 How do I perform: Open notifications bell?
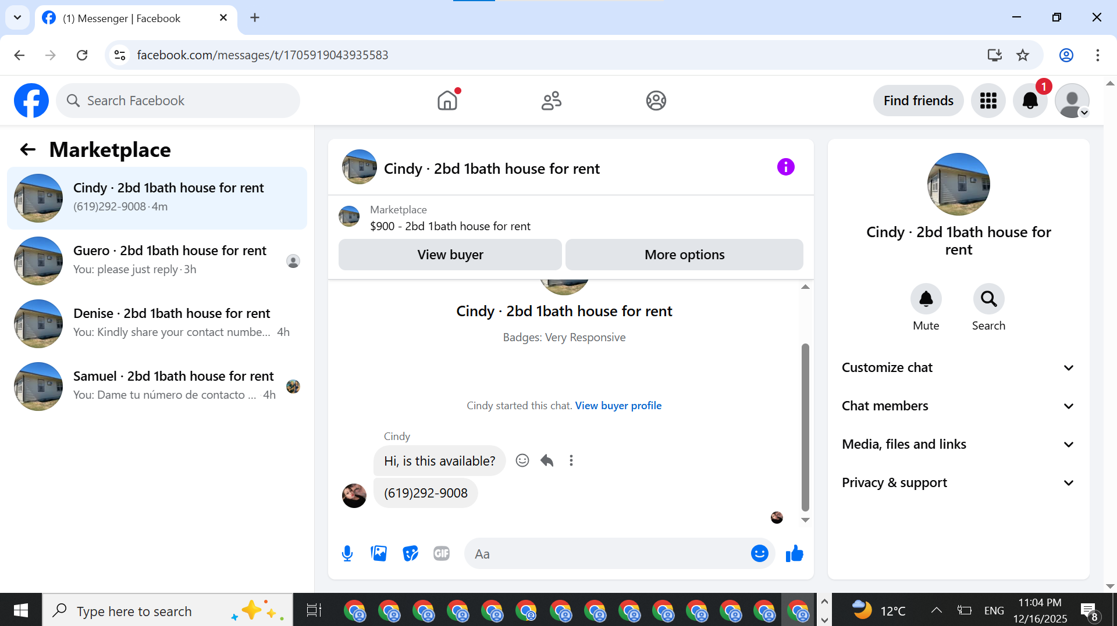(x=1030, y=101)
